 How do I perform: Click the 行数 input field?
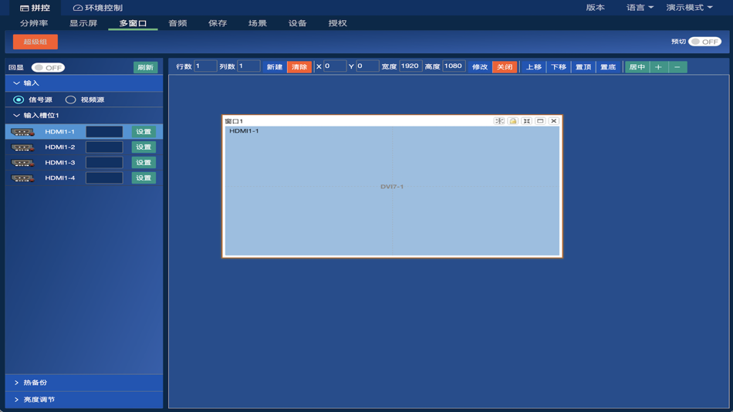(205, 66)
